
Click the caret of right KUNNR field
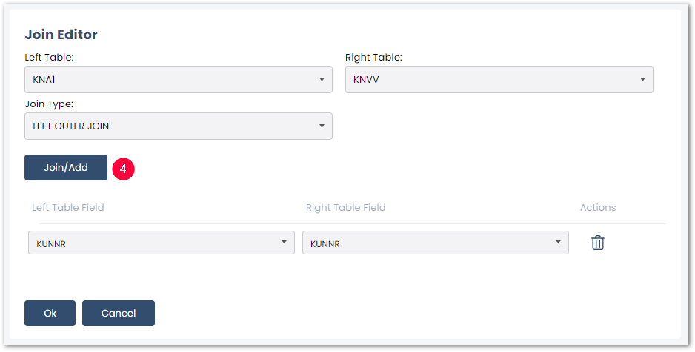point(558,242)
